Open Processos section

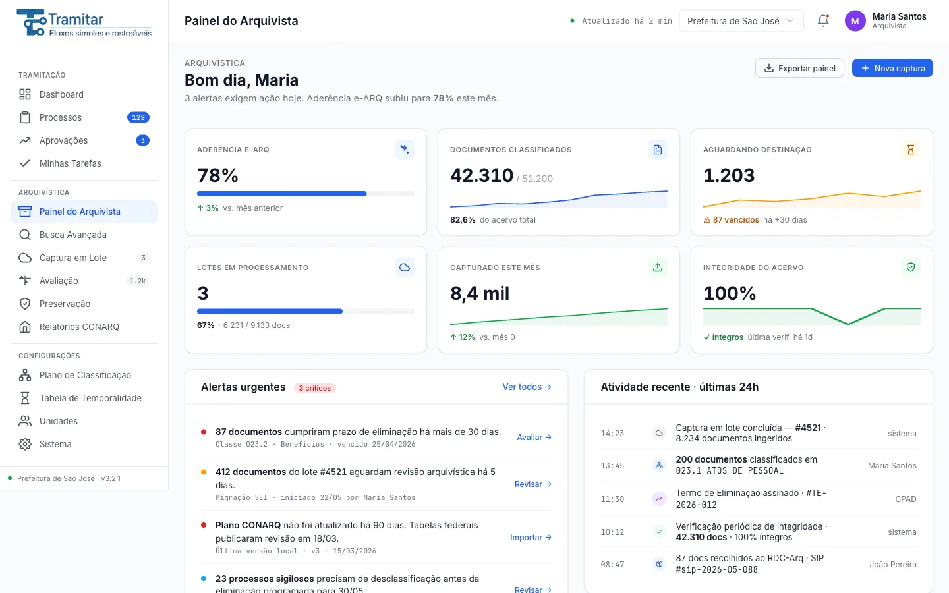click(x=84, y=117)
